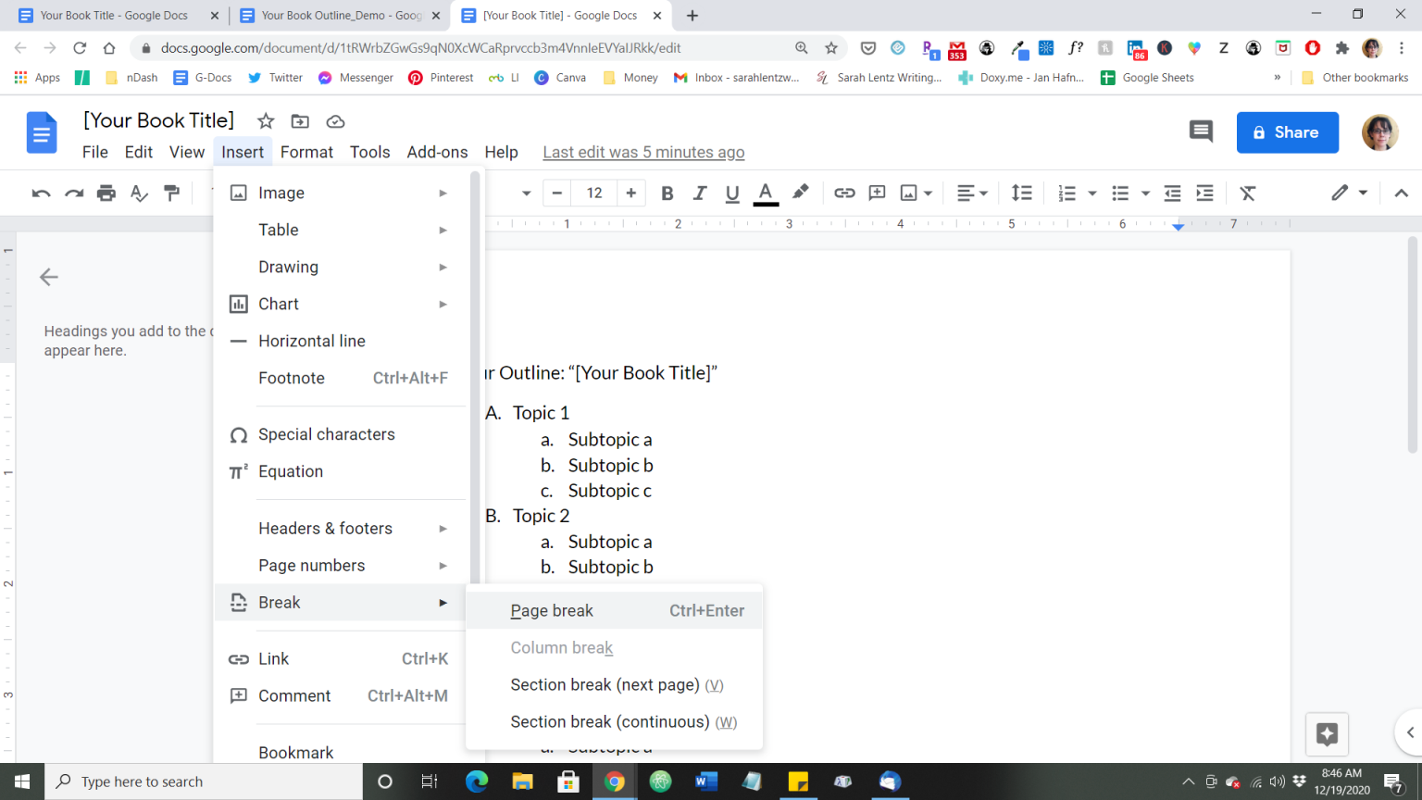Open the Google account avatar
This screenshot has height=800, width=1422.
pos(1379,132)
